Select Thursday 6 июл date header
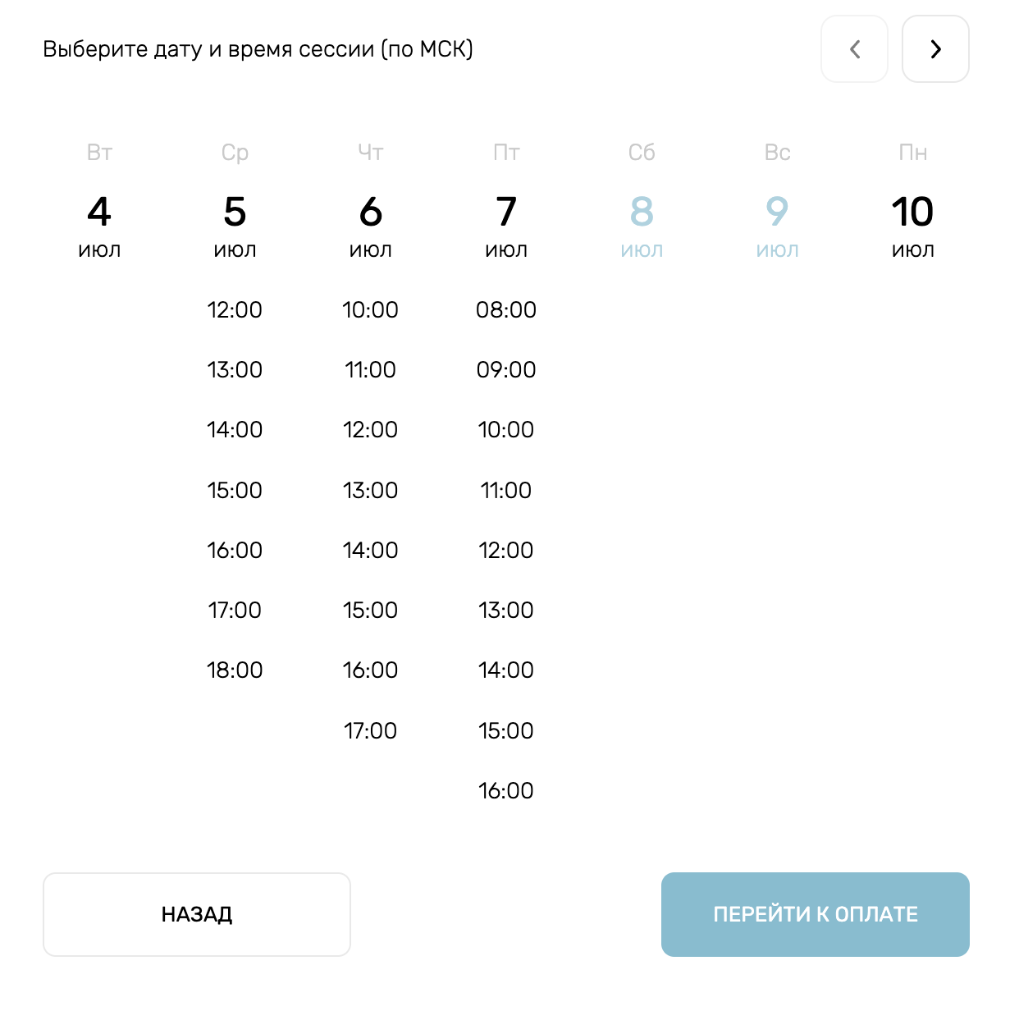 pos(370,223)
